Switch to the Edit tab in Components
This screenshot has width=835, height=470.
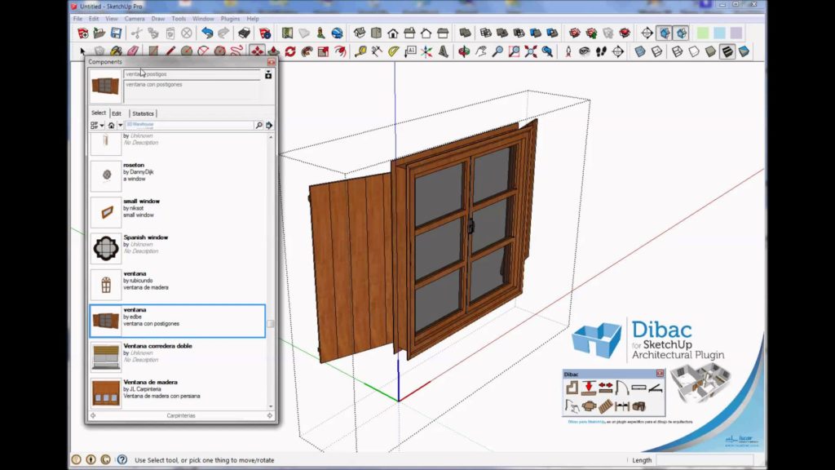click(117, 113)
